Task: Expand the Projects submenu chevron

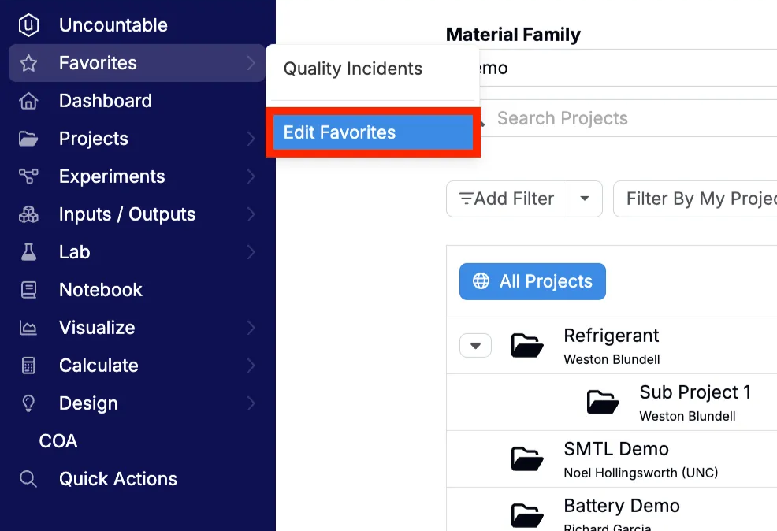Action: tap(251, 139)
